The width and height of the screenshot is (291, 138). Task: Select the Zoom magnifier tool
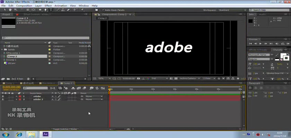click(16, 10)
